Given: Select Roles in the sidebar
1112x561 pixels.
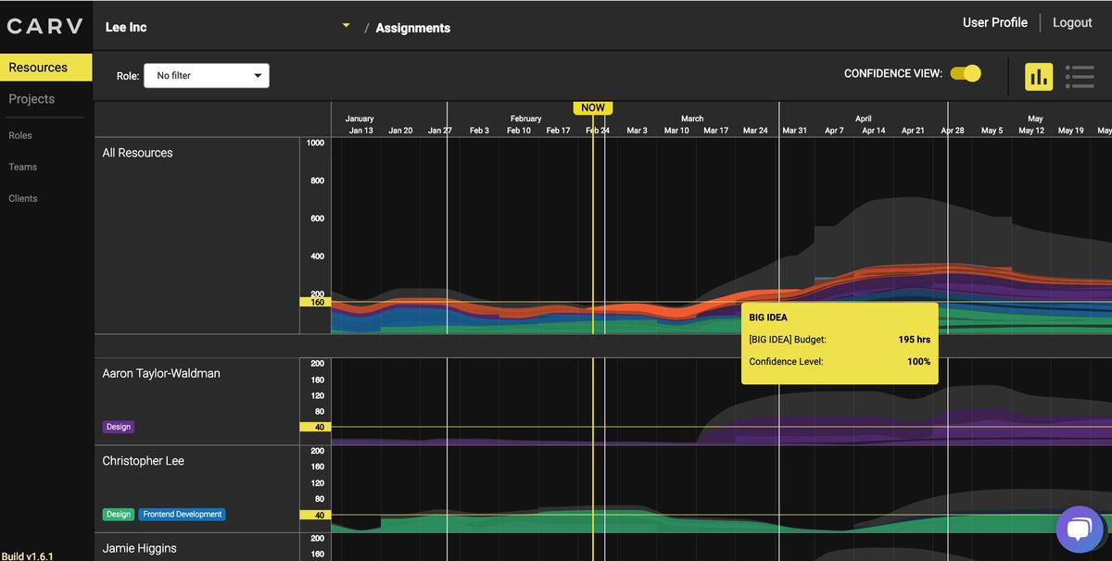Looking at the screenshot, I should pos(22,135).
